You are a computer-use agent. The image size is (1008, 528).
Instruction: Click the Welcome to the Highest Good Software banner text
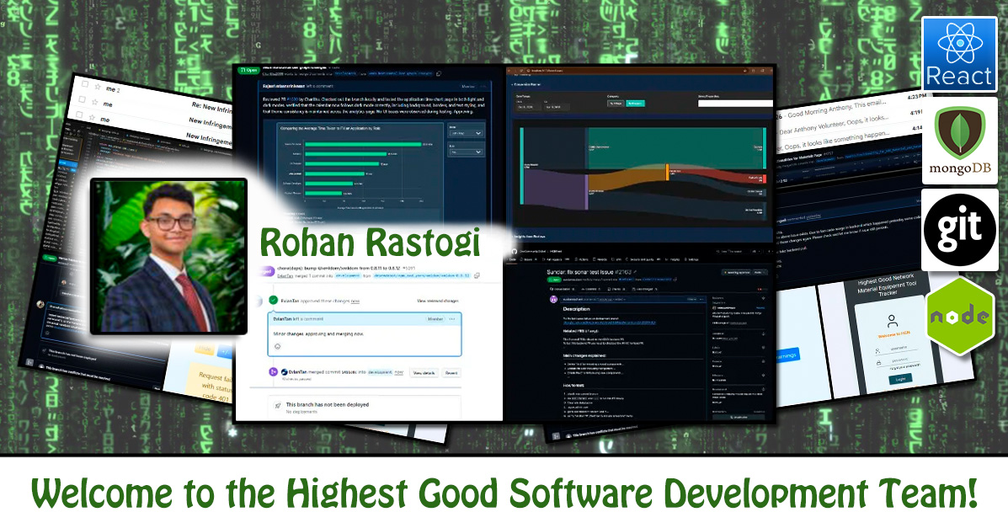click(504, 493)
